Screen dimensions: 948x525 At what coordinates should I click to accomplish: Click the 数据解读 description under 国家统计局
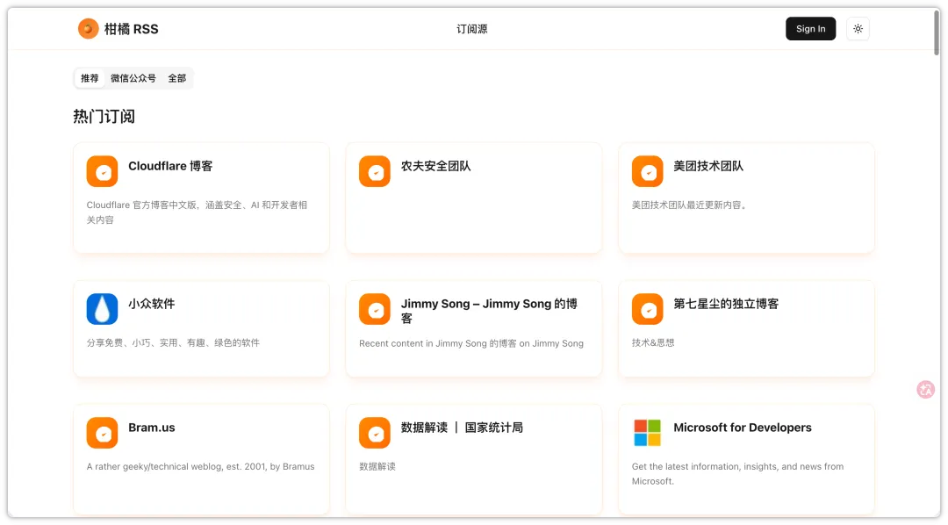tap(377, 467)
